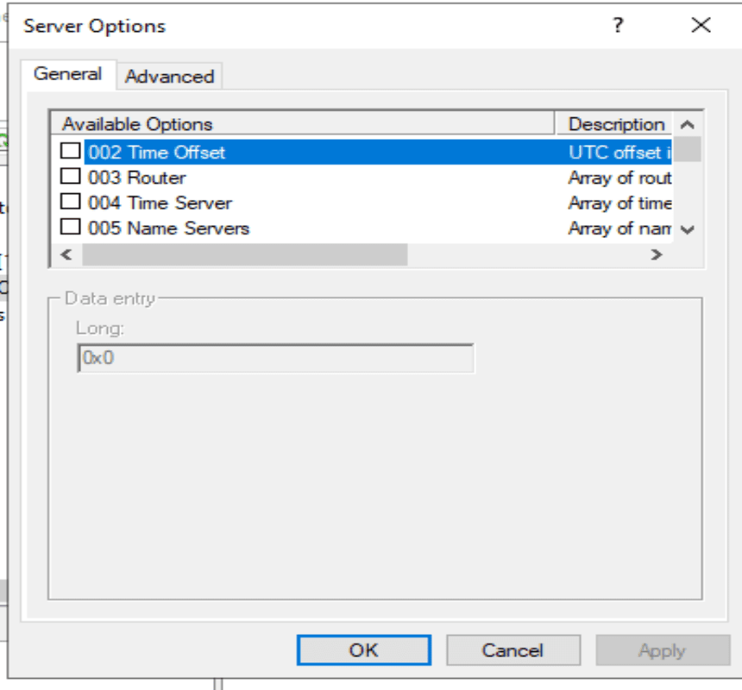The image size is (742, 690).
Task: Click the horizontal scrollbar right arrow
Action: point(657,255)
